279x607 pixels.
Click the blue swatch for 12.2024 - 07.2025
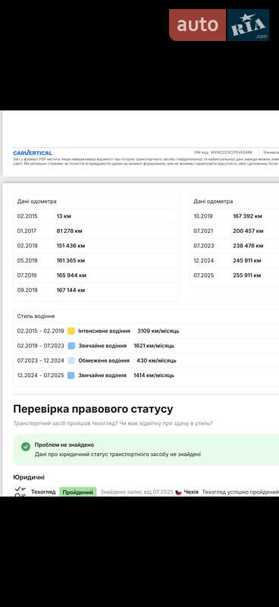tap(71, 375)
